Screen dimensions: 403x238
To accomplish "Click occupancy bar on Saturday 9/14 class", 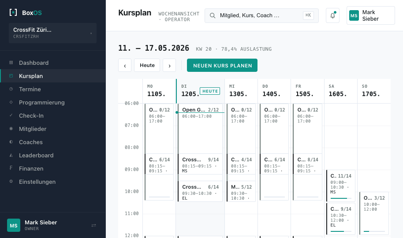I will 341,231.
